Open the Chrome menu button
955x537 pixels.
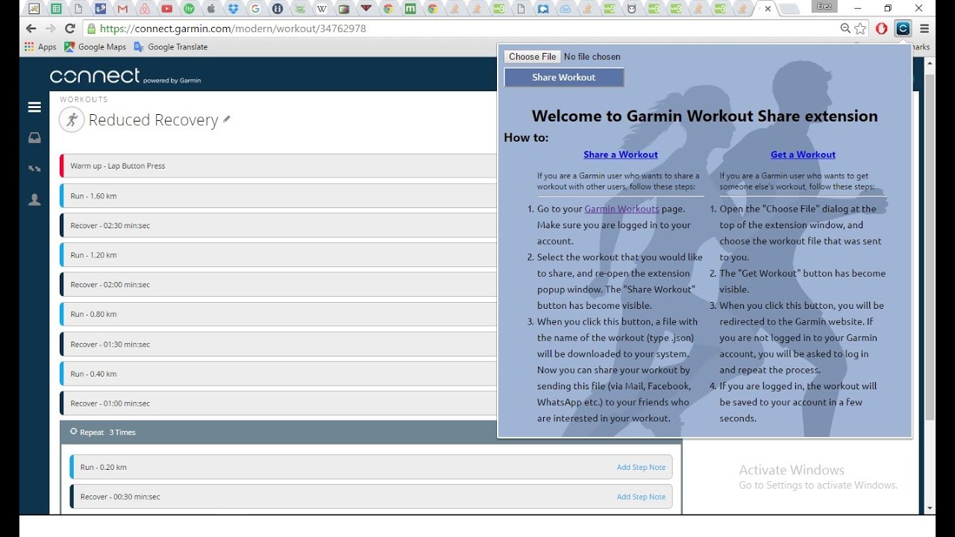(x=924, y=28)
